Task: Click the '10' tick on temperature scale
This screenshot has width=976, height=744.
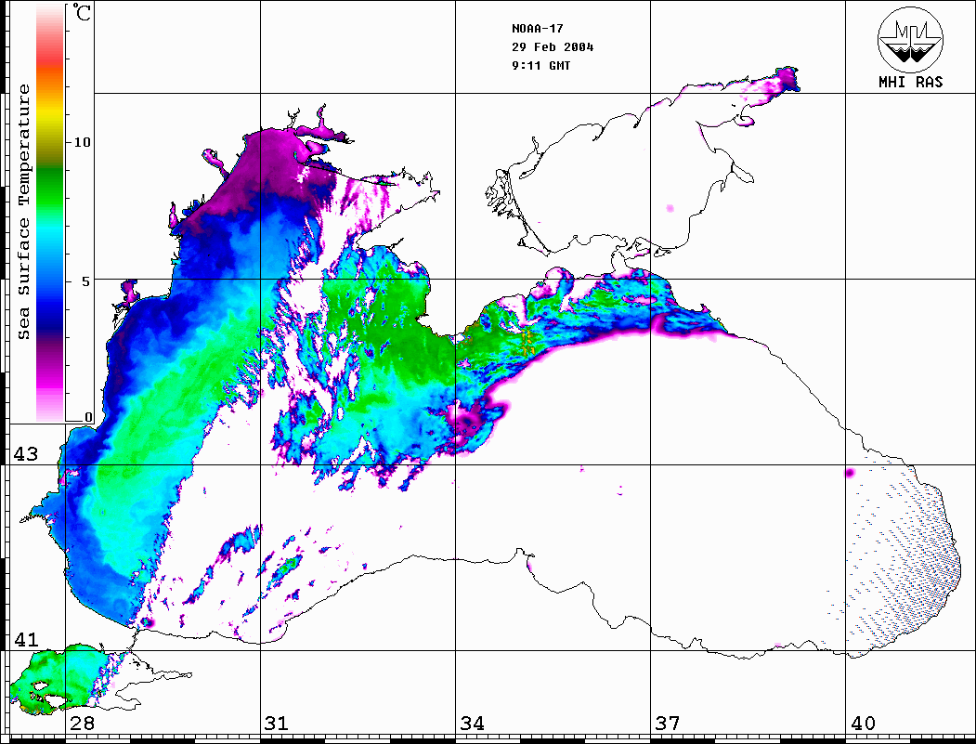Action: (x=82, y=142)
